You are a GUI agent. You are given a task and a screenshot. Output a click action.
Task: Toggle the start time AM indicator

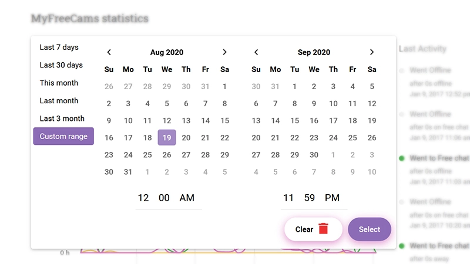point(187,198)
